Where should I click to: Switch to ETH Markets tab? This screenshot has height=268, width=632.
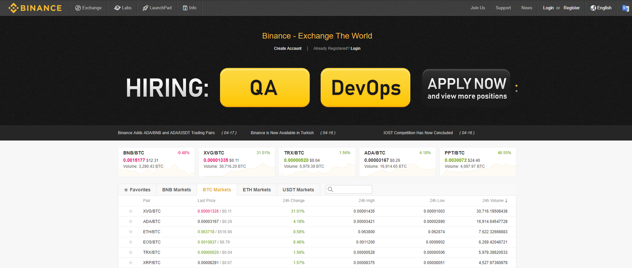[x=257, y=190]
